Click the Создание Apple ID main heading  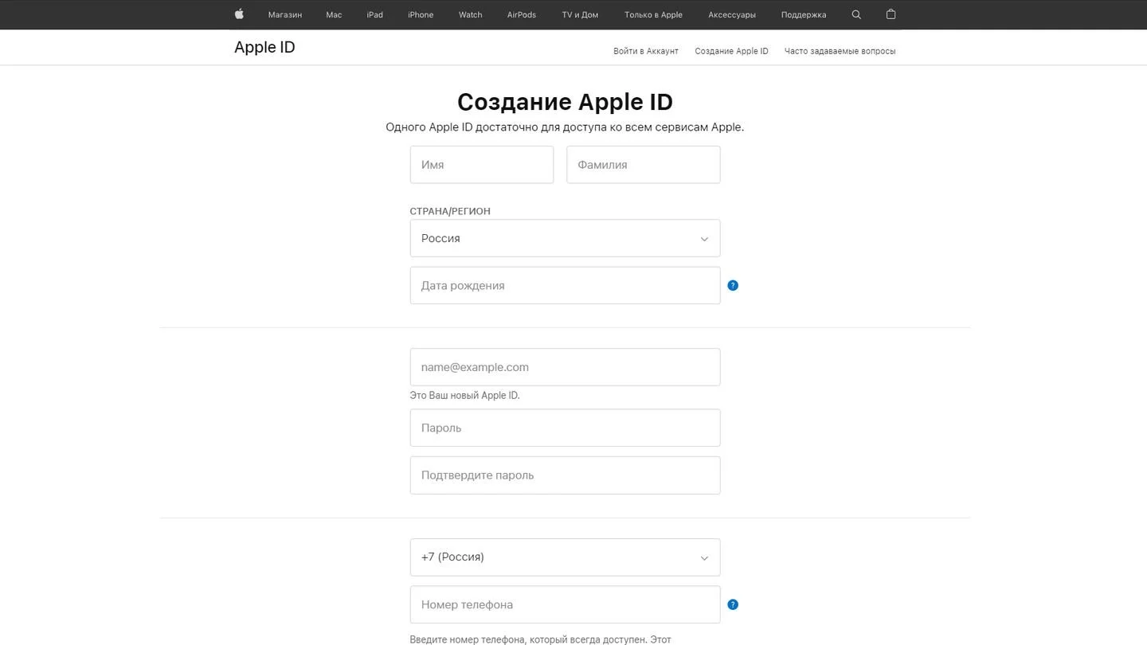click(565, 102)
